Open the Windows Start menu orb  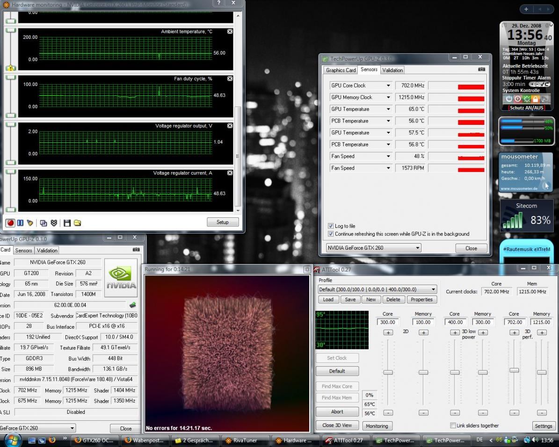(x=13, y=440)
